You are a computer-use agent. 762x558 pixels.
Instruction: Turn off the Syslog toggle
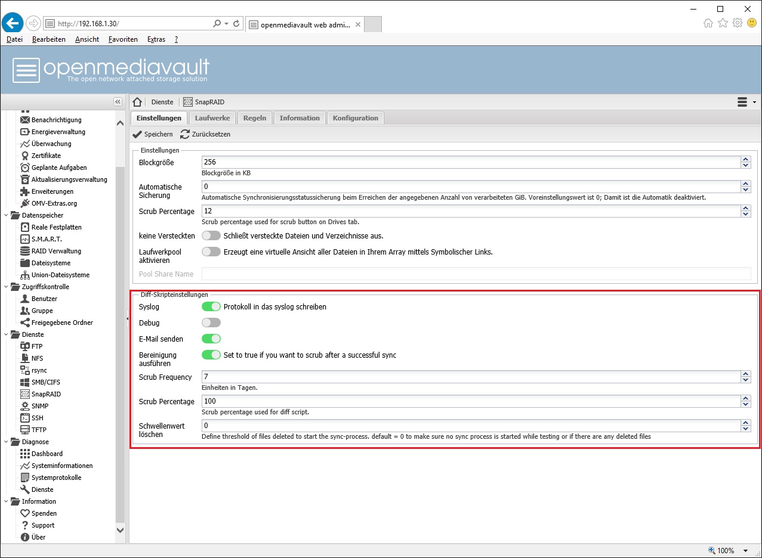tap(211, 306)
